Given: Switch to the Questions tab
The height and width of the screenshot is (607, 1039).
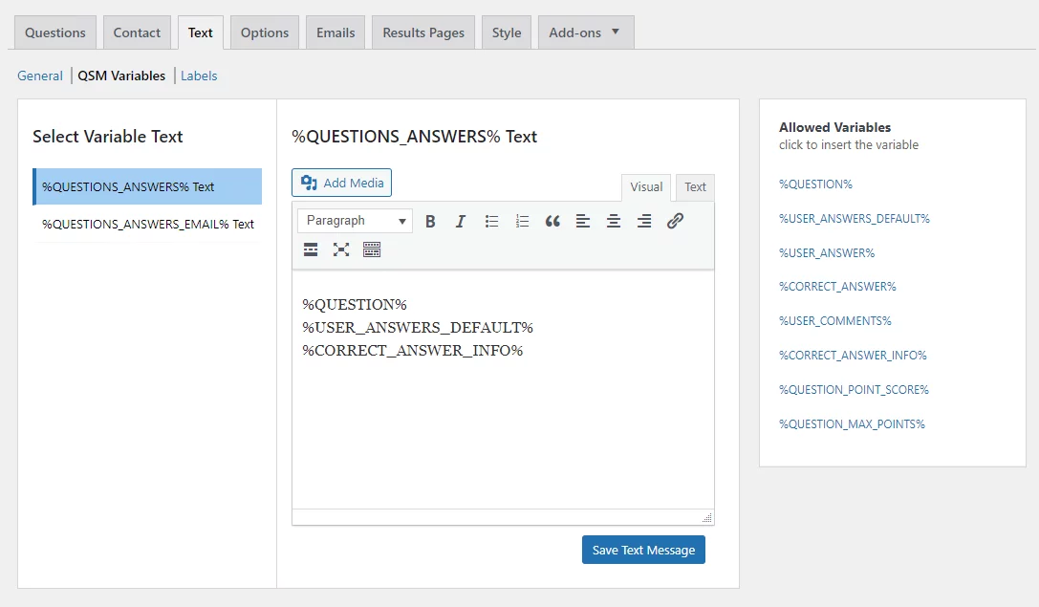Looking at the screenshot, I should pos(55,33).
